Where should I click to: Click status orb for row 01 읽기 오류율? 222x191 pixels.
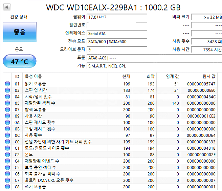pos(7,84)
